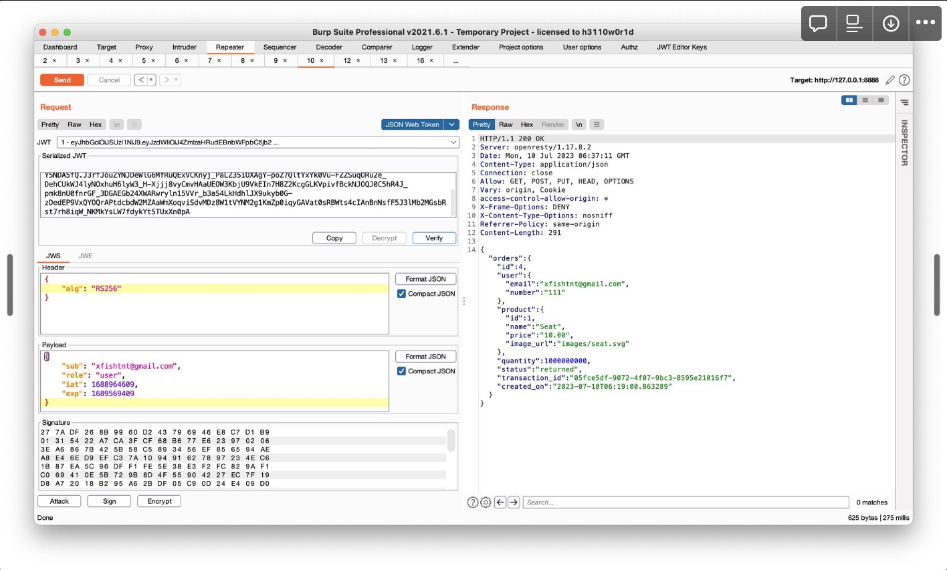The height and width of the screenshot is (570, 947).
Task: Switch to the JWE tab
Action: point(86,256)
